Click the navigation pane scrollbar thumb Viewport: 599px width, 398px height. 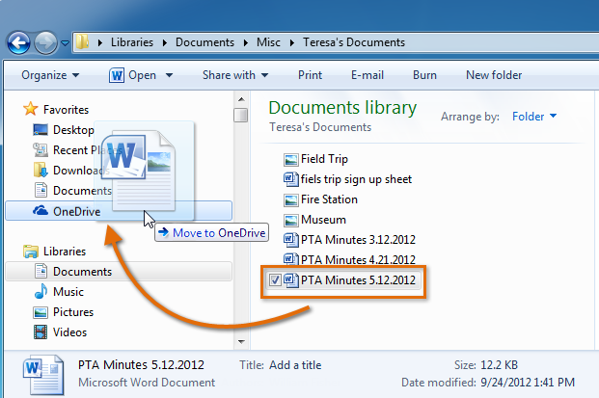click(x=241, y=116)
